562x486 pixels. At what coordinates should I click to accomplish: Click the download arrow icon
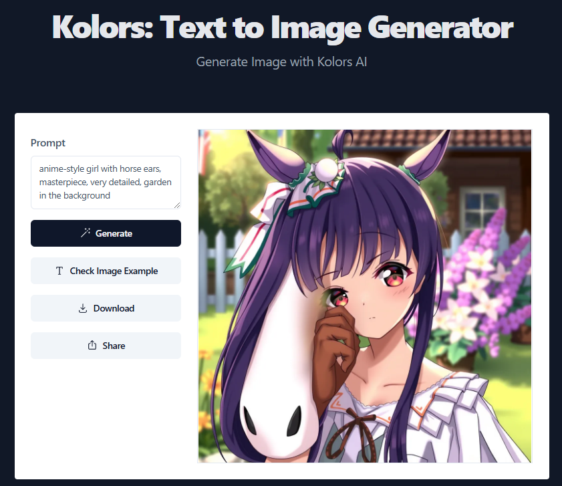tap(83, 308)
